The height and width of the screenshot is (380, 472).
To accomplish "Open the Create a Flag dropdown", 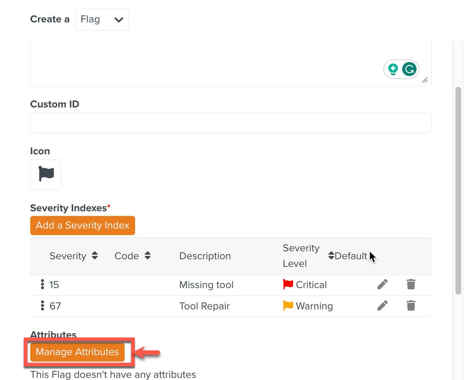I will 102,19.
